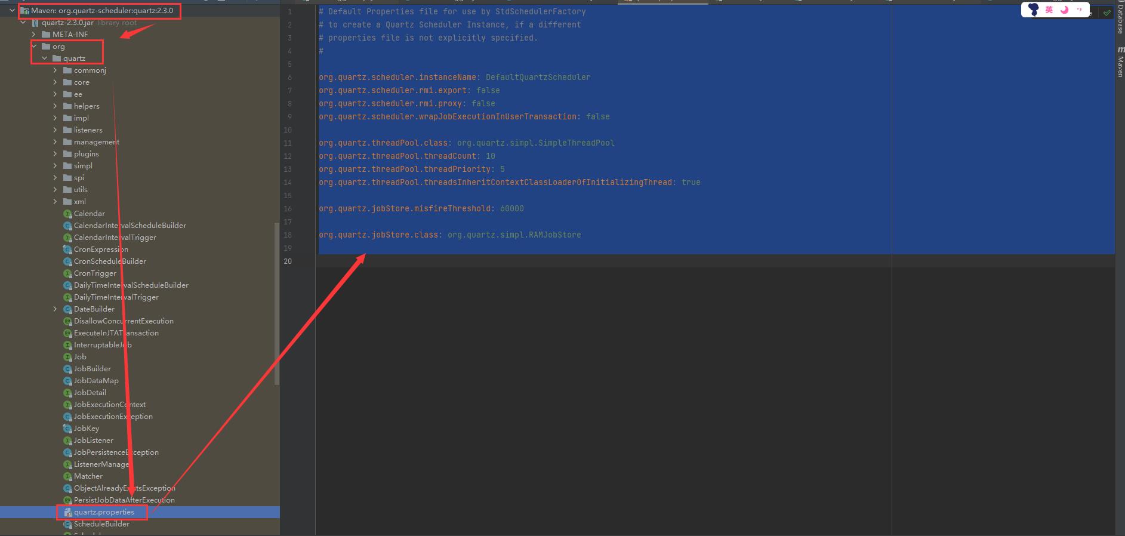
Task: Select JobDetail in the project tree
Action: [x=90, y=392]
